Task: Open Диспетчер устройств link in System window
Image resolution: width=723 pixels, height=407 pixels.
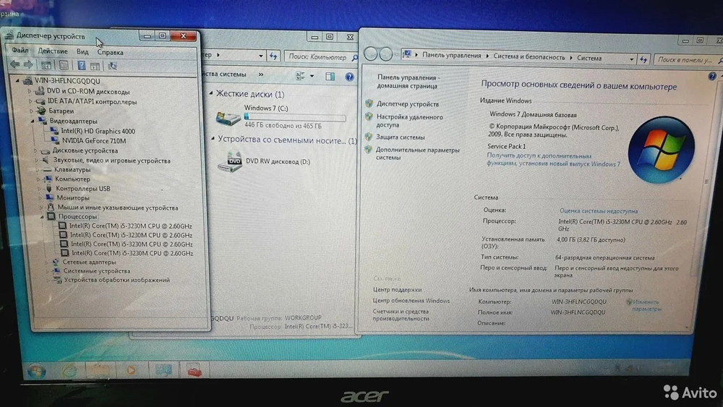Action: click(x=408, y=104)
